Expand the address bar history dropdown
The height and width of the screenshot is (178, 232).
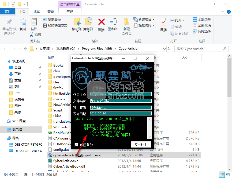point(164,49)
